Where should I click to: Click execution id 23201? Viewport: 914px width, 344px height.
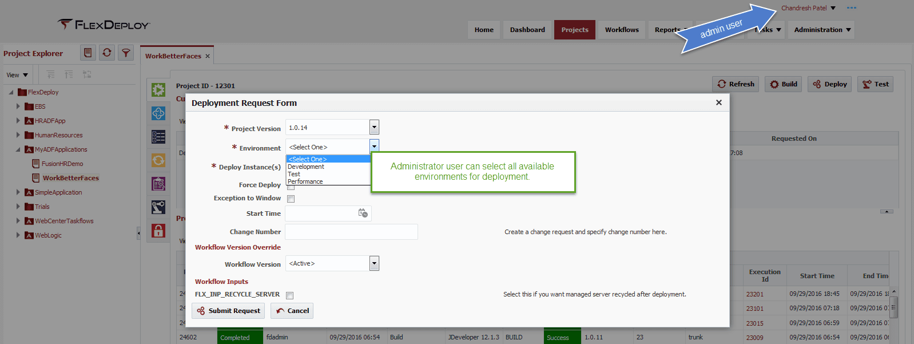(754, 294)
